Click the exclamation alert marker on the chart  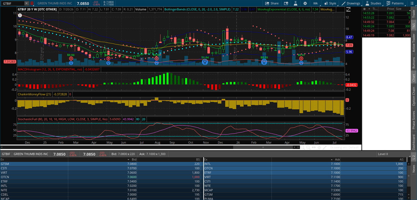(20, 15)
